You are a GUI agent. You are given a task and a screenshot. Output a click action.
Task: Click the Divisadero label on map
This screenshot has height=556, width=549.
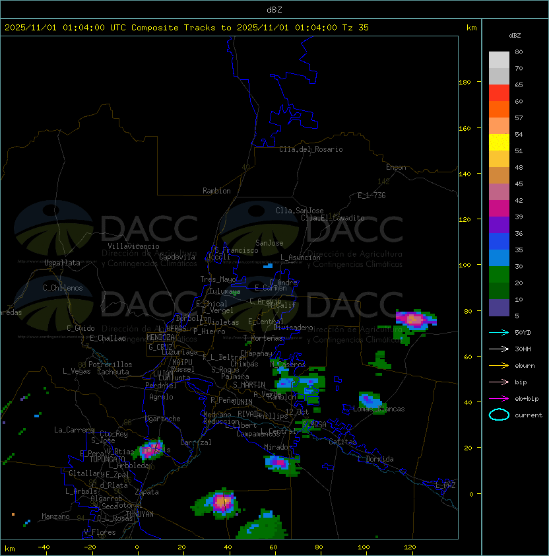point(294,328)
